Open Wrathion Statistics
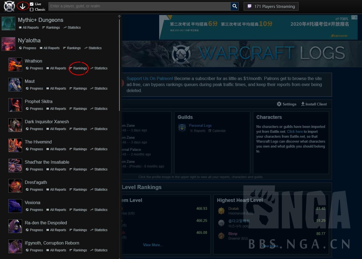362x259 pixels. (99, 68)
